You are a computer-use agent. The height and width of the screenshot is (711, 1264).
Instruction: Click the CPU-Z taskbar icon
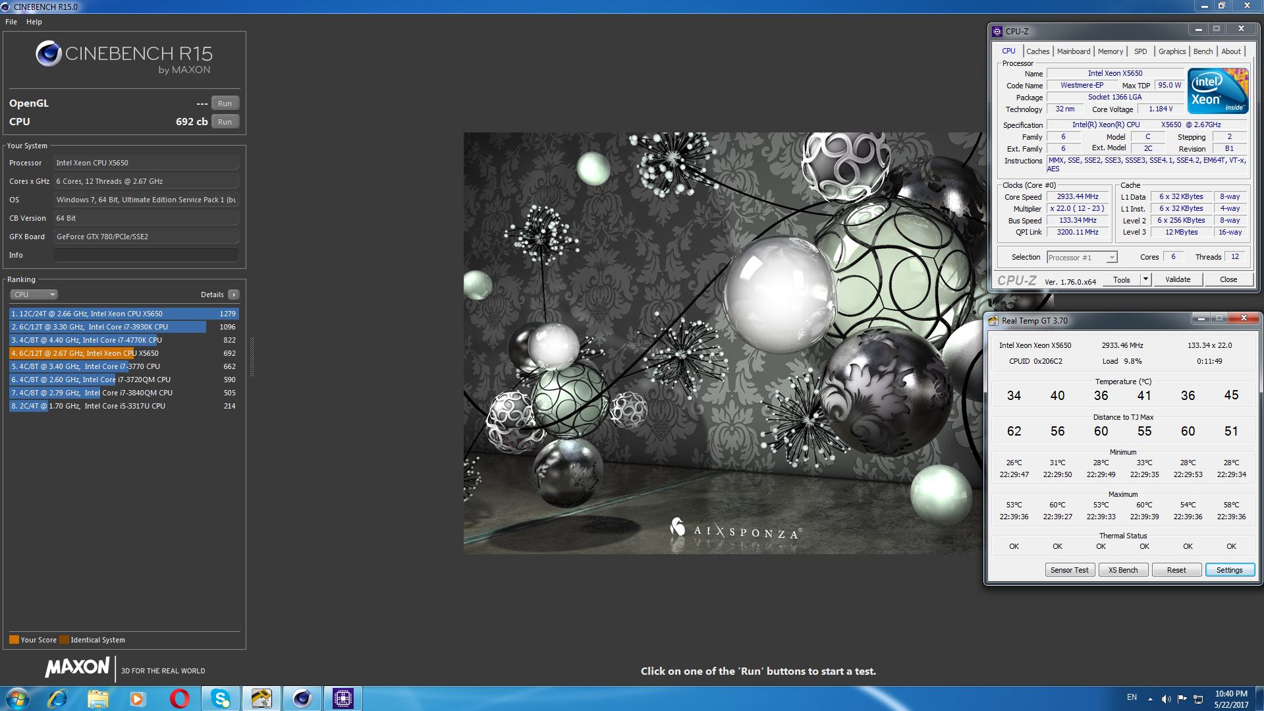tap(343, 698)
